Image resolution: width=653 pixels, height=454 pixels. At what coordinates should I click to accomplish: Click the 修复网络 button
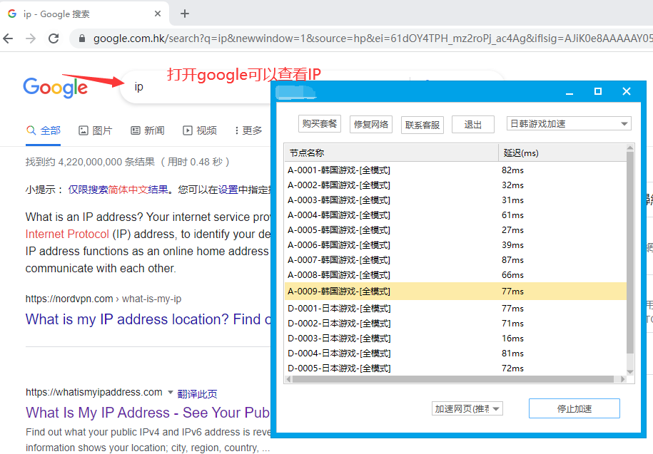coord(371,124)
